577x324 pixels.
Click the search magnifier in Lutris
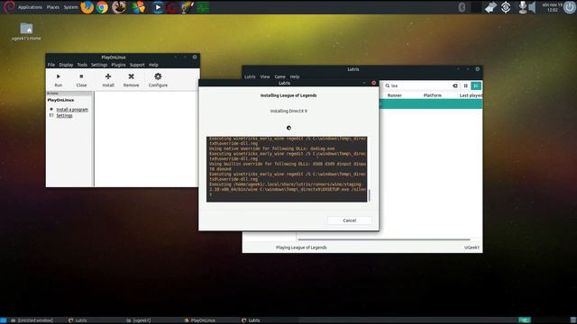pyautogui.click(x=387, y=85)
